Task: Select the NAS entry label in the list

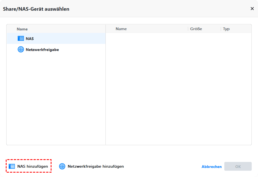Action: click(30, 39)
